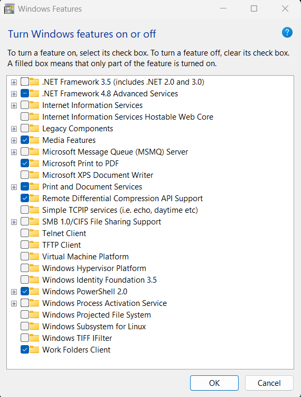Uncheck Remote Differential Compression API Support

[x=25, y=198]
